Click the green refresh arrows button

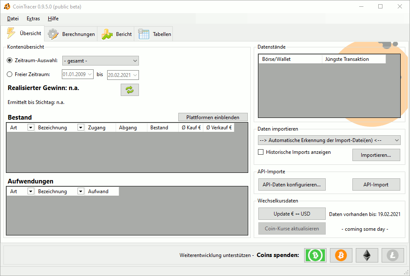point(130,90)
